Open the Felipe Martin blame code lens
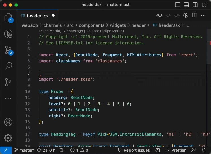The height and width of the screenshot is (154, 211). point(81,31)
